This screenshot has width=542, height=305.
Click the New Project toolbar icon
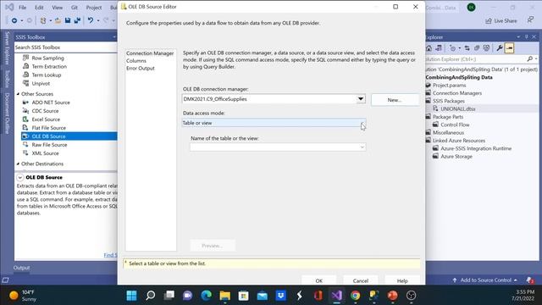click(43, 20)
